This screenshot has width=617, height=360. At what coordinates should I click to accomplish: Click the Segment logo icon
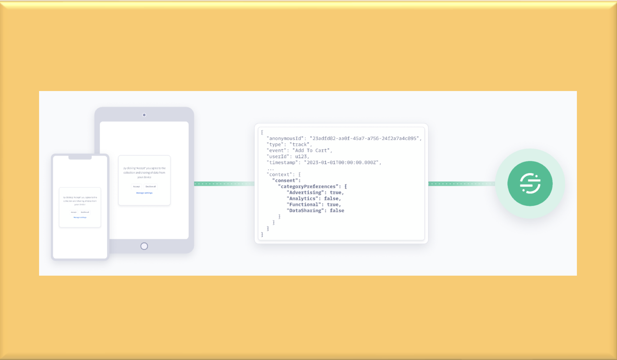click(x=530, y=183)
